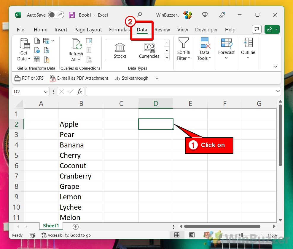The image size is (293, 249).
Task: Click the Refresh All icon
Action: 77,44
